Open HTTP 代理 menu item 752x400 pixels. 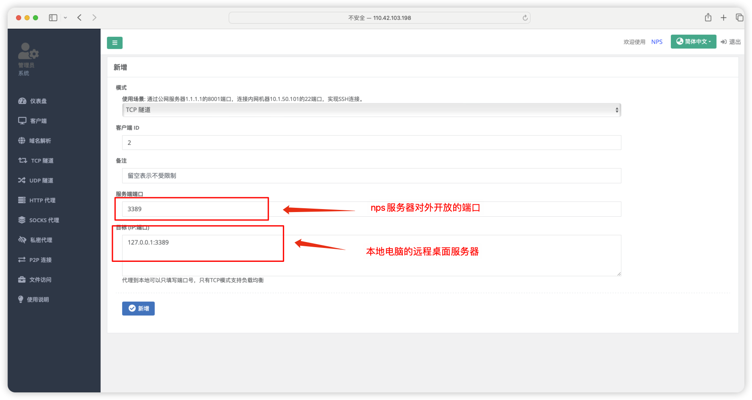pyautogui.click(x=42, y=200)
